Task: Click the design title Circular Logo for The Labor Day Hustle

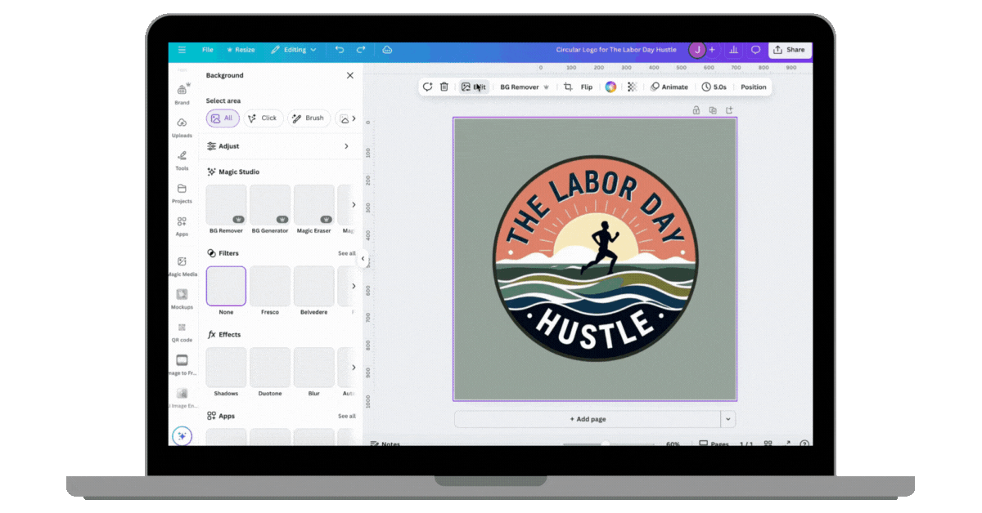Action: pyautogui.click(x=616, y=50)
